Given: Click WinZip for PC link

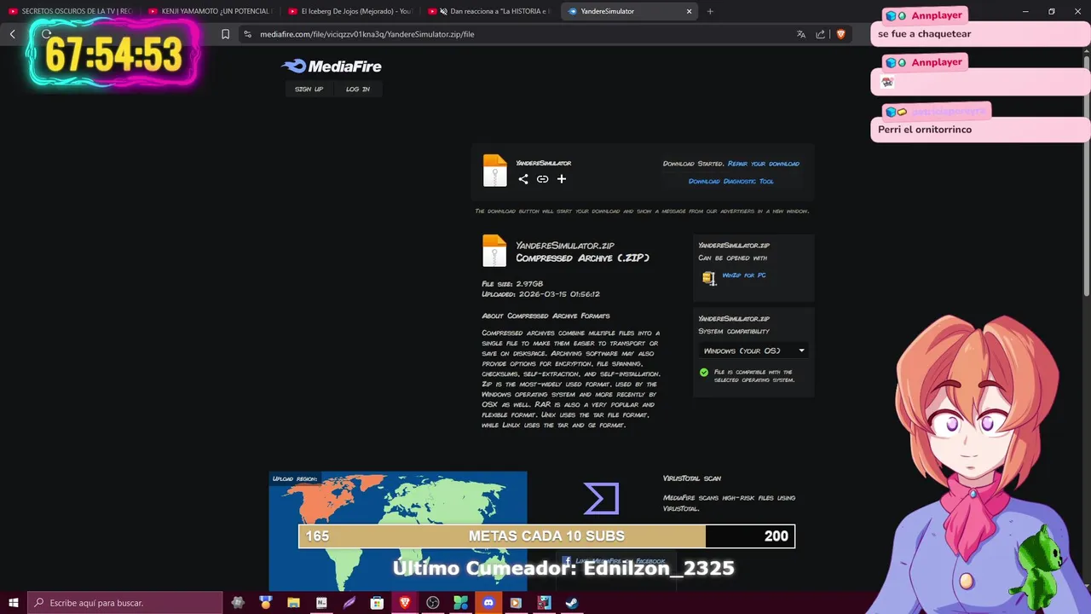Looking at the screenshot, I should [744, 275].
